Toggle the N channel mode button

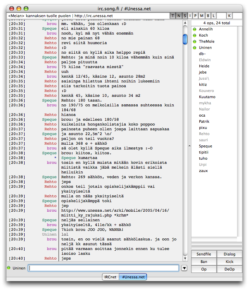pos(179,16)
